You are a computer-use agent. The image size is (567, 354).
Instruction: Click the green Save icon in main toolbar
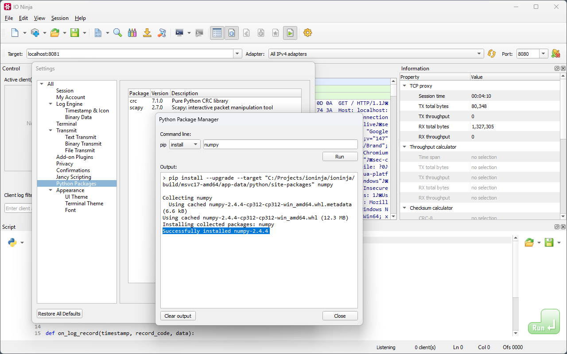(x=74, y=33)
